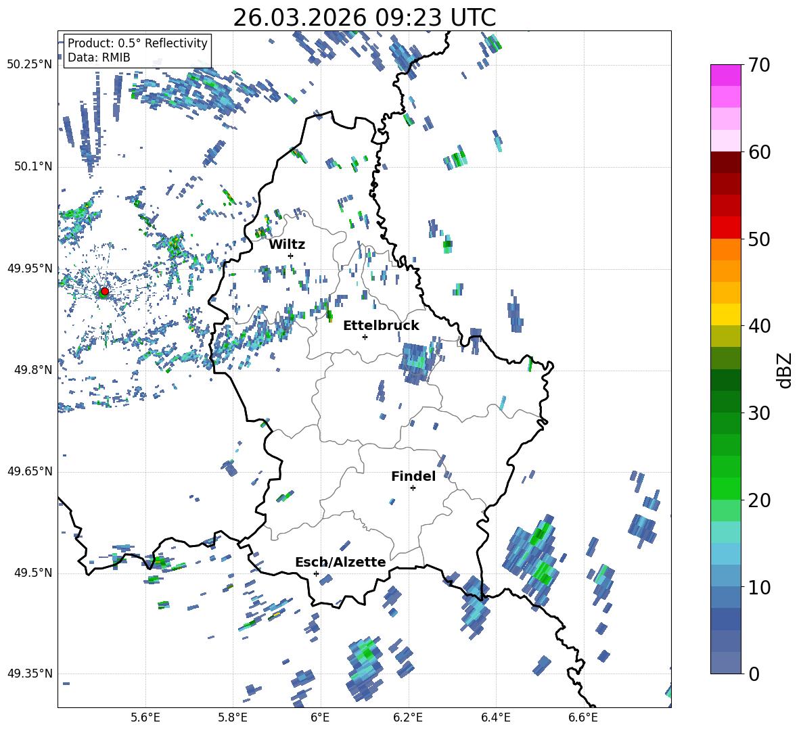Click the 49.5°N latitude label
Image resolution: width=801 pixels, height=731 pixels.
click(x=32, y=573)
